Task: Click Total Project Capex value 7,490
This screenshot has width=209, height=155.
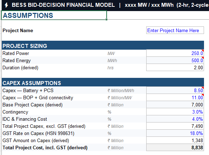Action: coord(175,126)
